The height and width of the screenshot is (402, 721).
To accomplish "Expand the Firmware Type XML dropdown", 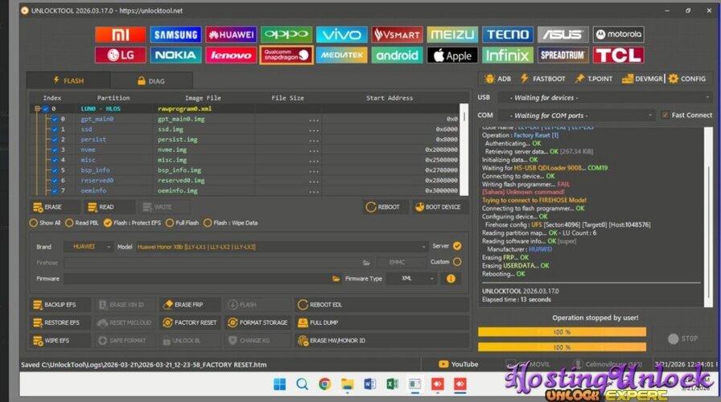I will point(411,278).
